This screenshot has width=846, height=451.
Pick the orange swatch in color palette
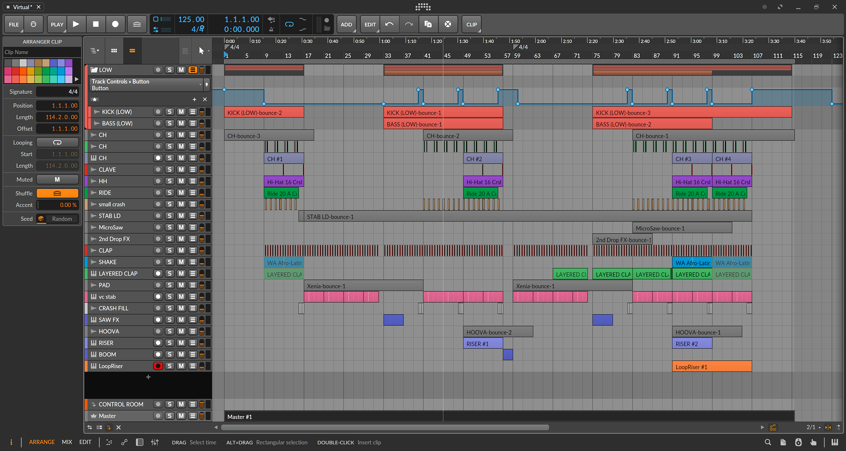pos(23,71)
